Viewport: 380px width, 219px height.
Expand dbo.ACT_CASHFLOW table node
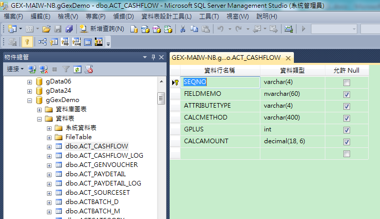click(49, 147)
